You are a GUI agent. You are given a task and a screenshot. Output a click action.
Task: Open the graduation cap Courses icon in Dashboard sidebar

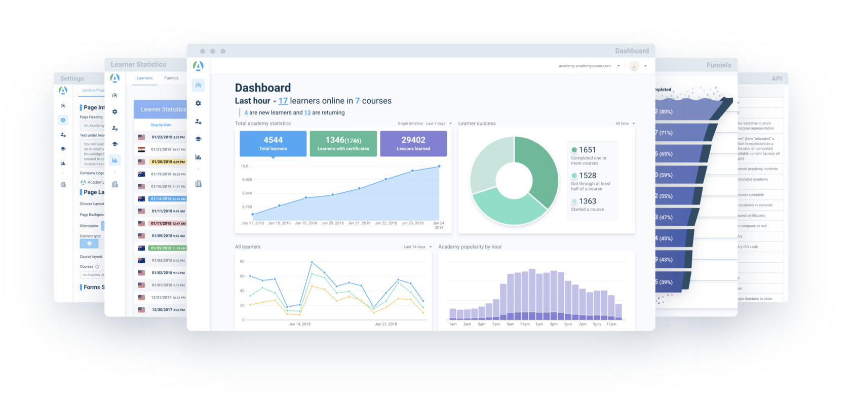pos(198,139)
